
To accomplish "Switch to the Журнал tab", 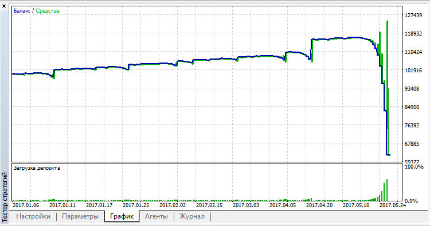I will [192, 216].
